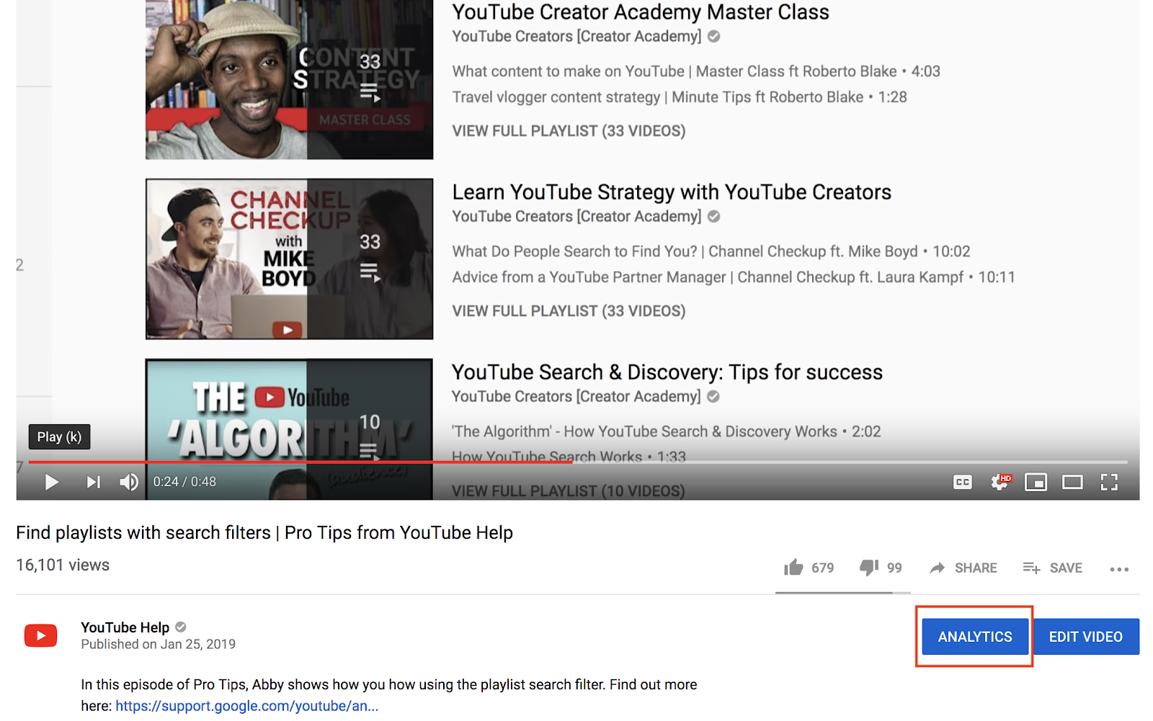
Task: Open the more actions ellipsis menu
Action: pos(1119,569)
